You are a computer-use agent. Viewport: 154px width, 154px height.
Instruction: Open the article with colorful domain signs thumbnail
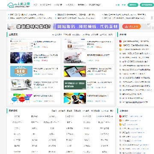pos(21,98)
